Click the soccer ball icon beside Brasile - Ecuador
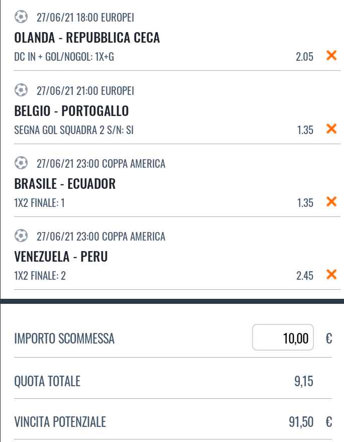This screenshot has height=442, width=344. click(x=21, y=163)
